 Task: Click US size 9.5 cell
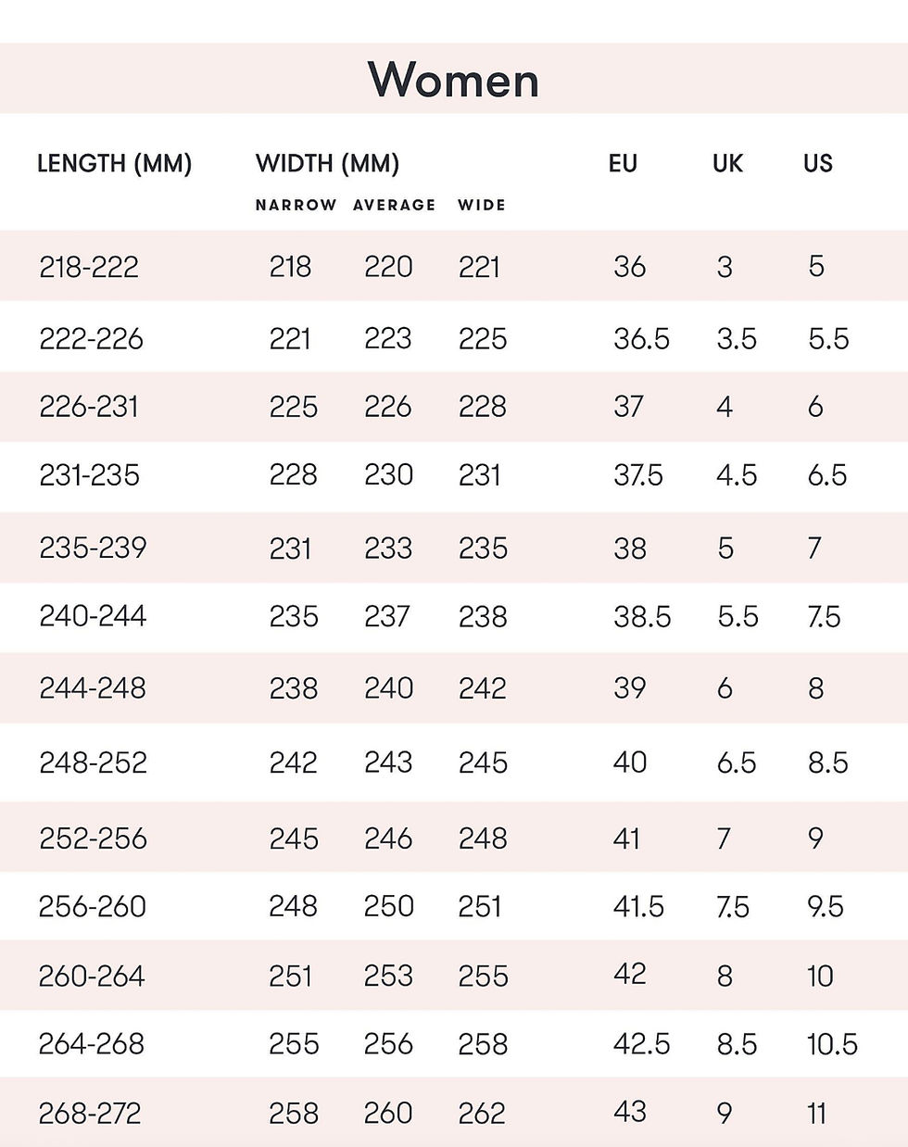825,906
